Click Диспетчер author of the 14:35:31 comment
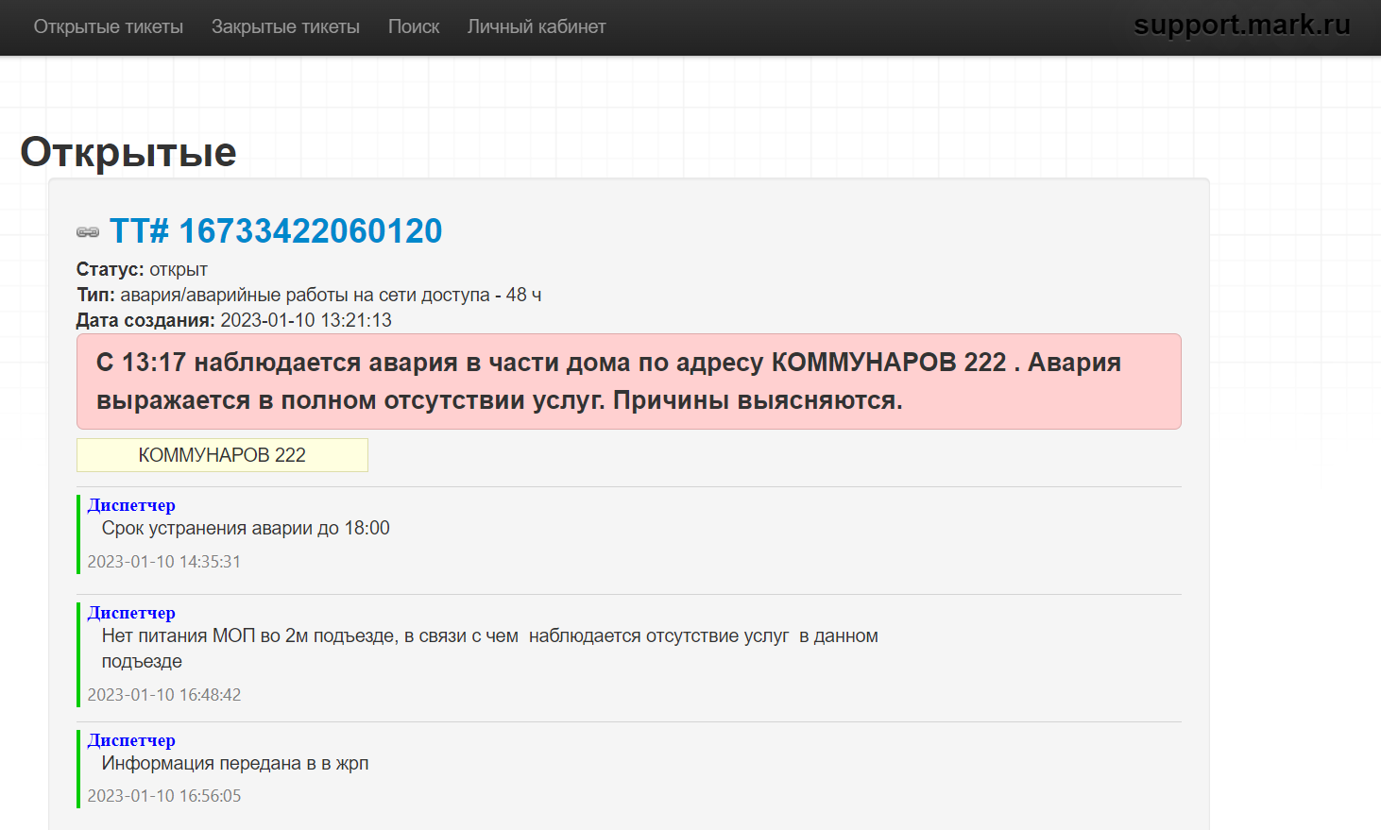Screen dimensions: 1381x830 point(131,505)
